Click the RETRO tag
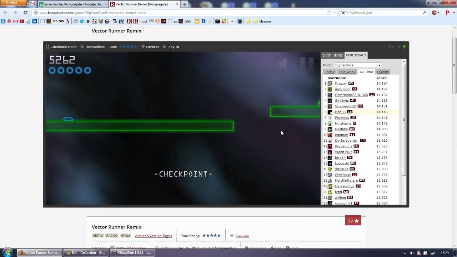The width and height of the screenshot is (457, 257). 98,236
